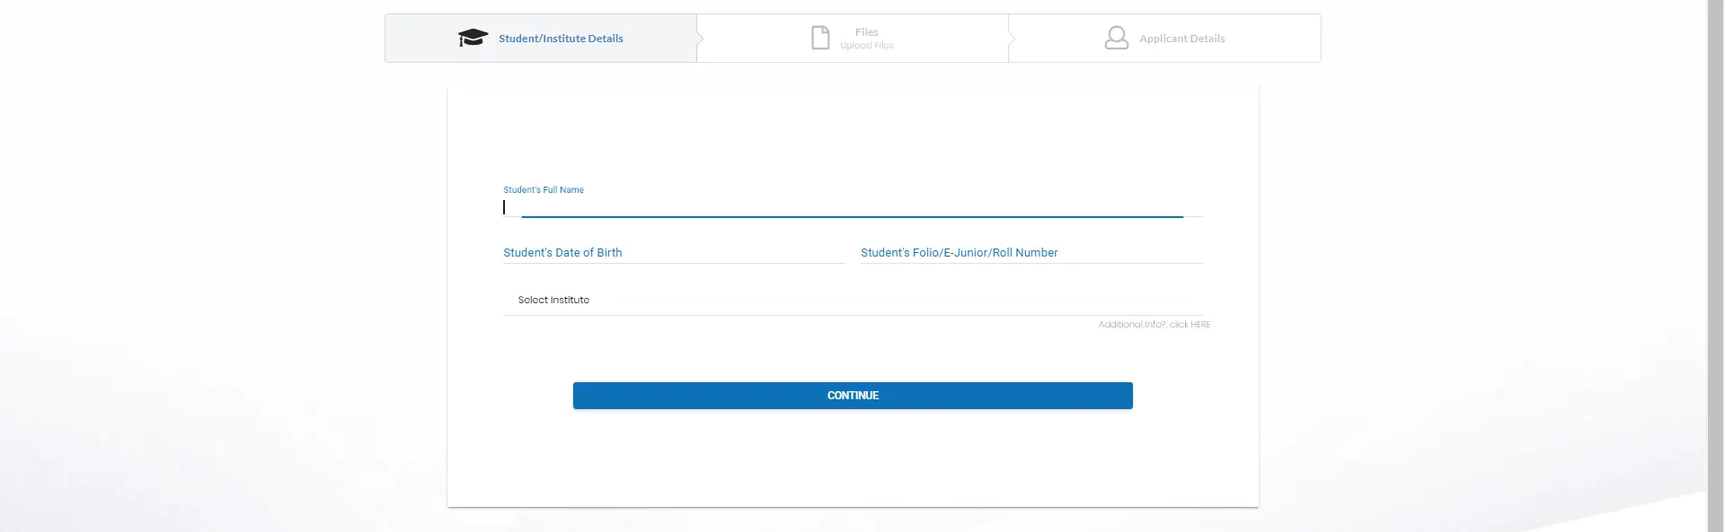Click the blue underline of the name field
The width and height of the screenshot is (1725, 532).
tap(853, 216)
